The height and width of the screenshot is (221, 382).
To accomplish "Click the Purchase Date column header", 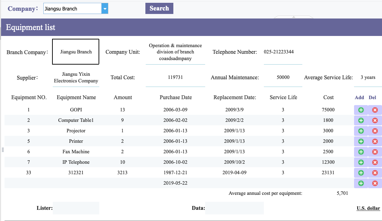I will tap(176, 97).
